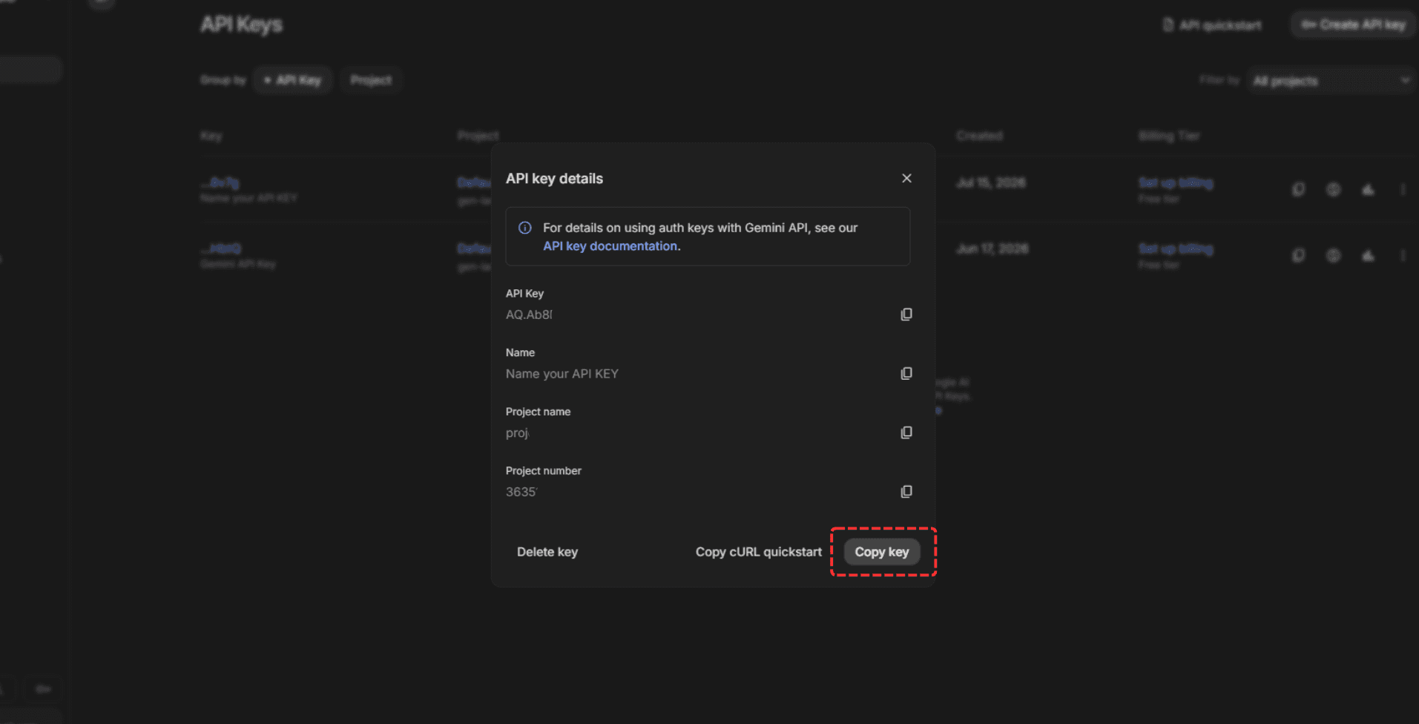Click the Name your API KEY field text
The width and height of the screenshot is (1419, 724).
click(562, 374)
